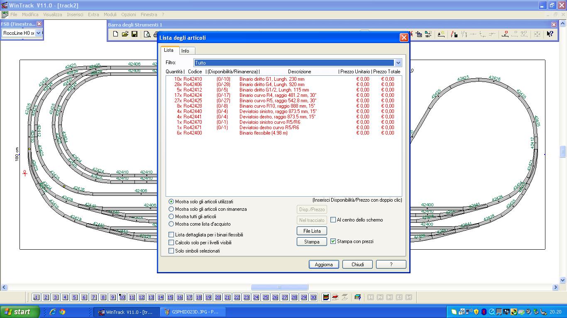
Task: Click the Save diskette icon in toolbar
Action: point(134,34)
